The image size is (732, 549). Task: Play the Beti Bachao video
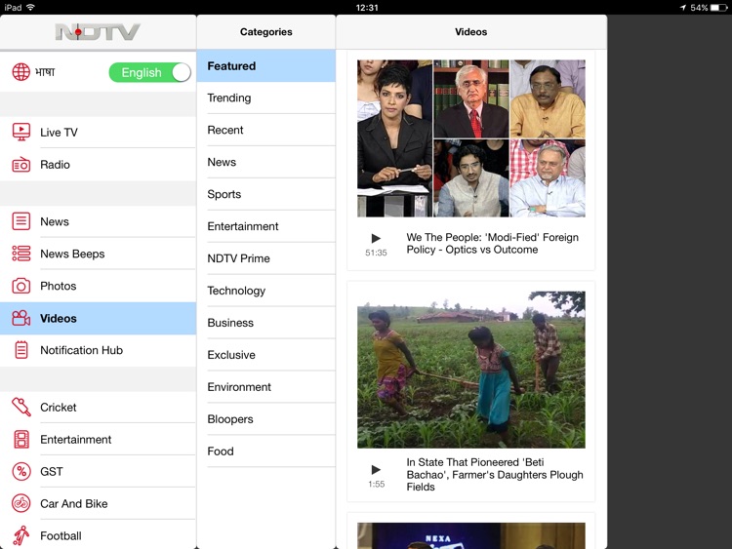click(x=376, y=470)
